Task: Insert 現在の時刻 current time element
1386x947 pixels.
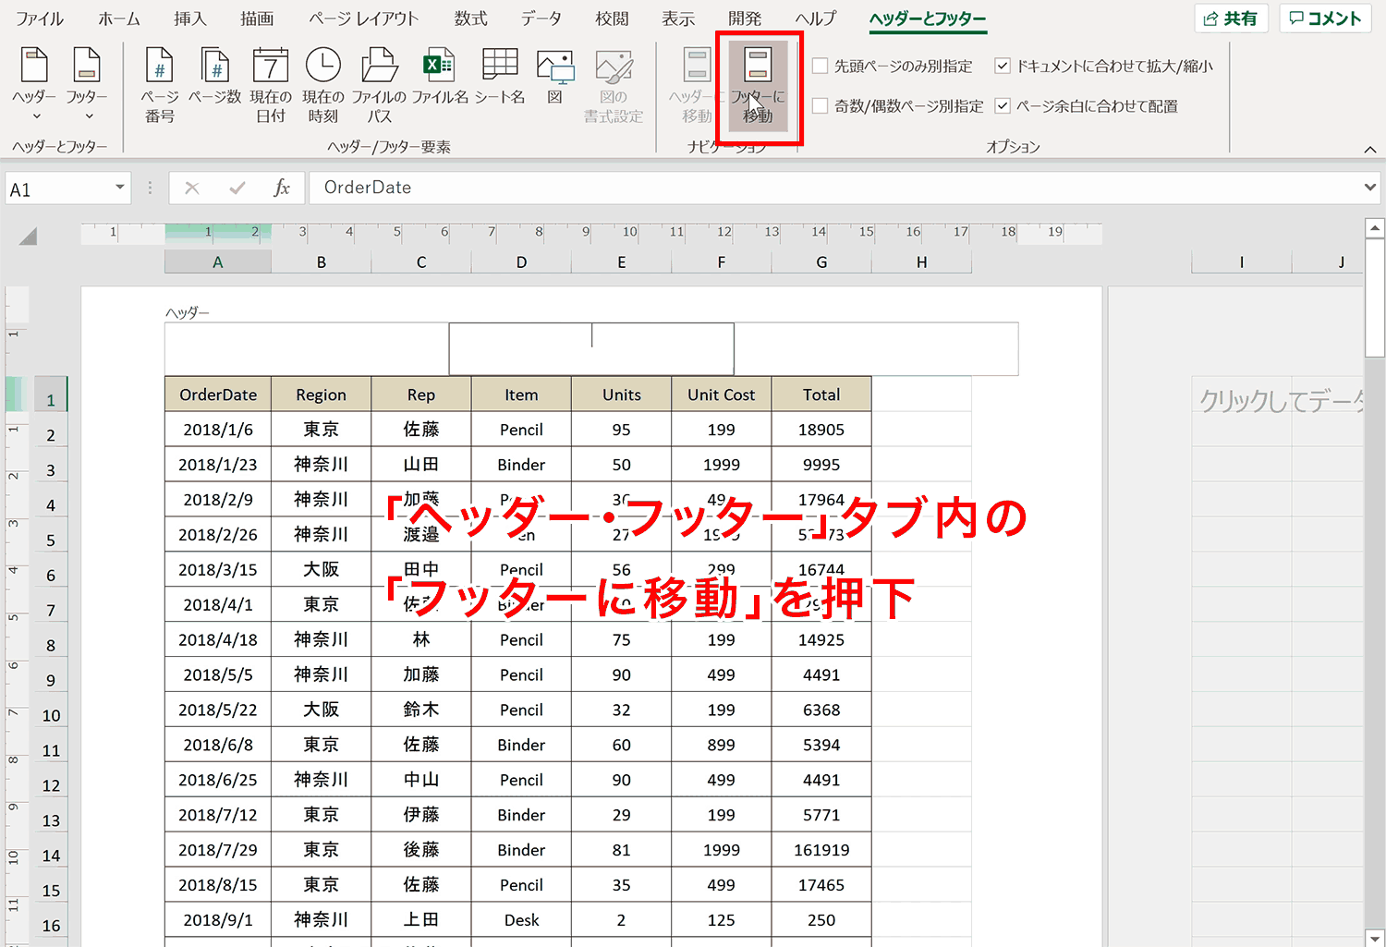Action: 323,85
